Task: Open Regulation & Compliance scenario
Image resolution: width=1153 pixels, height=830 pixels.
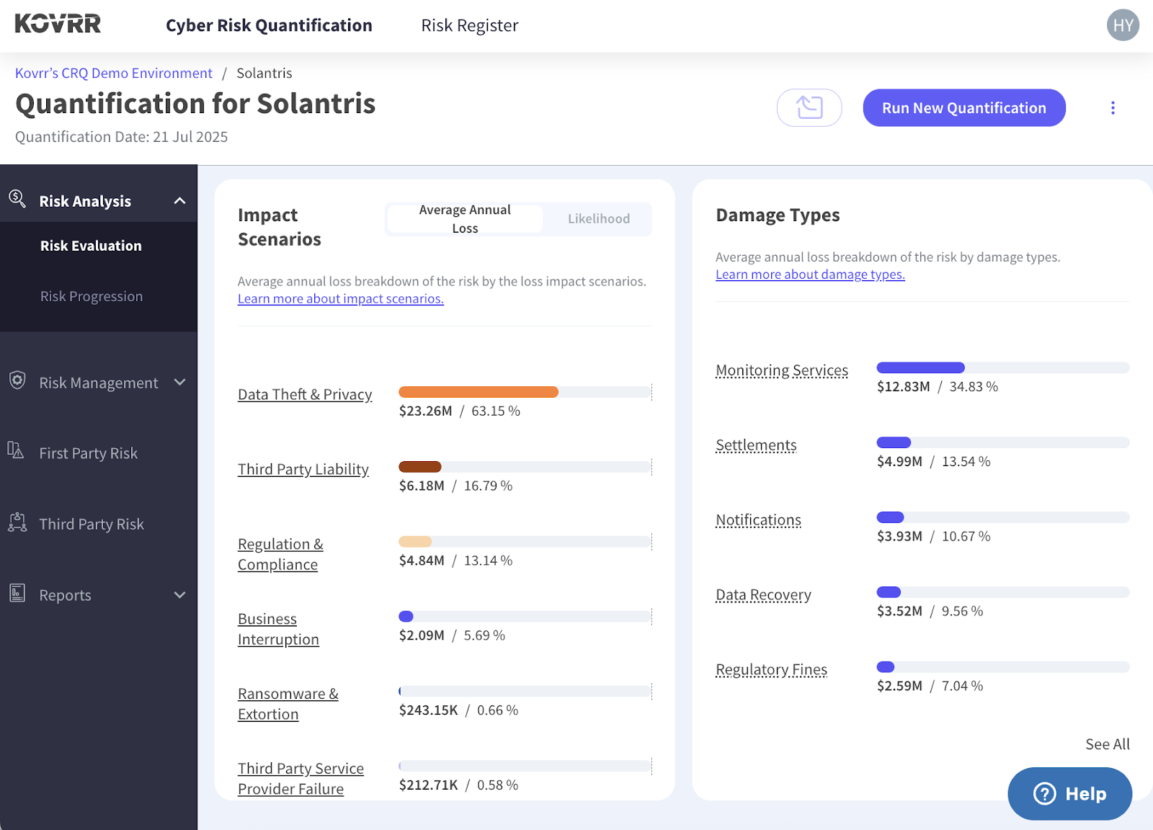Action: 281,554
